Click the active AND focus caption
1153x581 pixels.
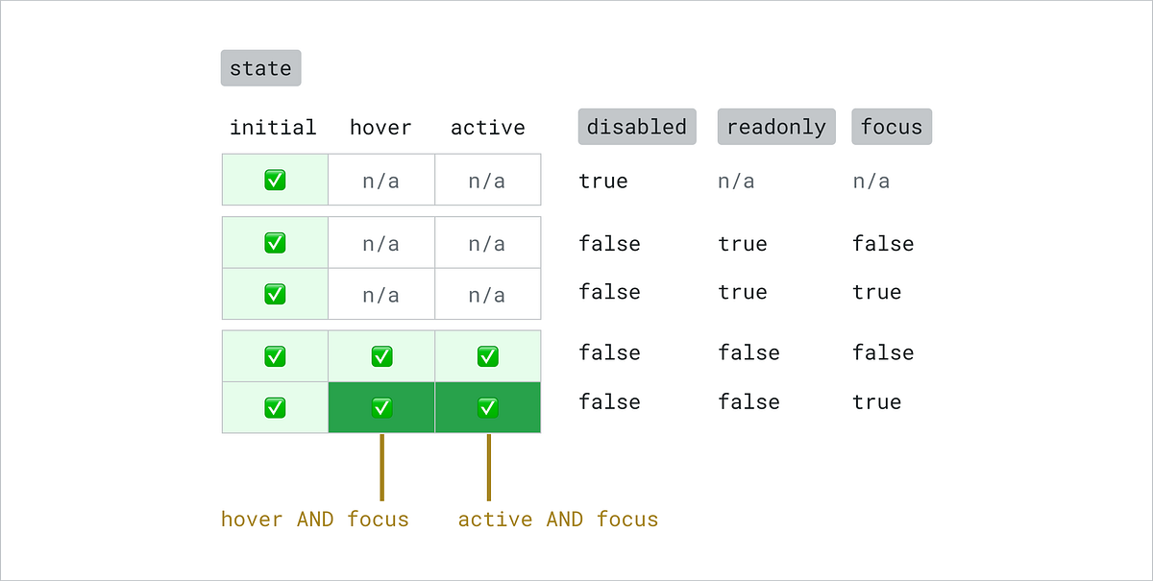(x=558, y=520)
